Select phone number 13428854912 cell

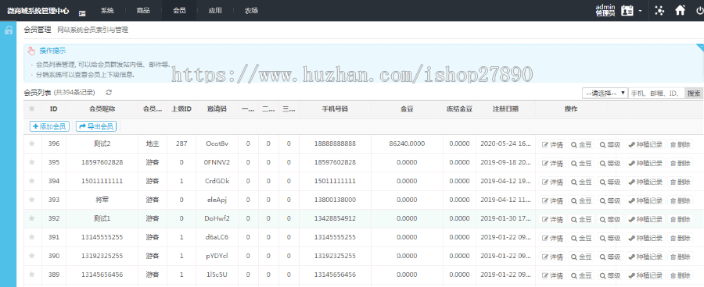[x=335, y=218]
